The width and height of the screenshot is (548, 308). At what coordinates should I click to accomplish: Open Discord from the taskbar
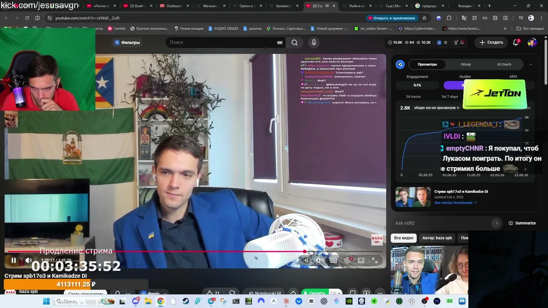pyautogui.click(x=136, y=301)
